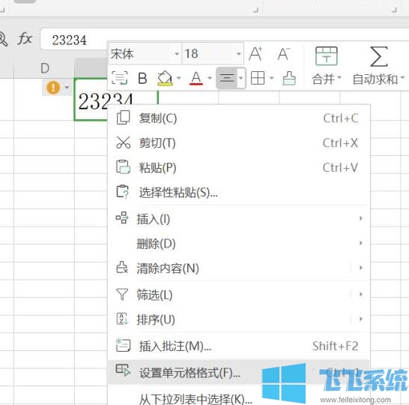Choose 剪切(T) from the context menu
Viewport: 409px width, 405px height.
pyautogui.click(x=238, y=142)
